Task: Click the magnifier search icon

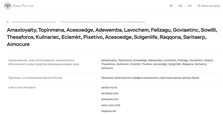Action: click(x=199, y=6)
